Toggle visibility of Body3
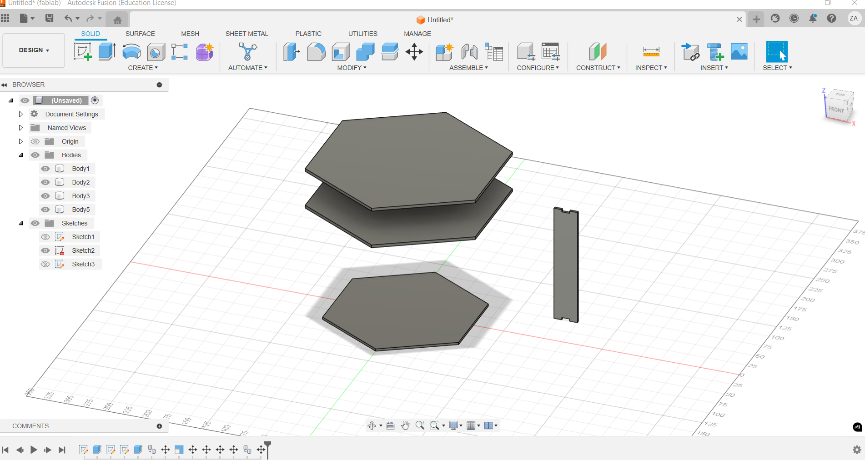 coord(45,196)
